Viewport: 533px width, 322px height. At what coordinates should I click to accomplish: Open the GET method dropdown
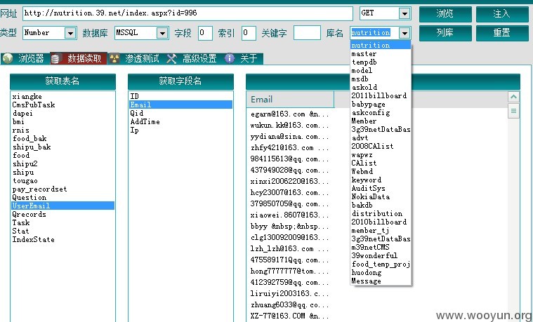pos(404,13)
